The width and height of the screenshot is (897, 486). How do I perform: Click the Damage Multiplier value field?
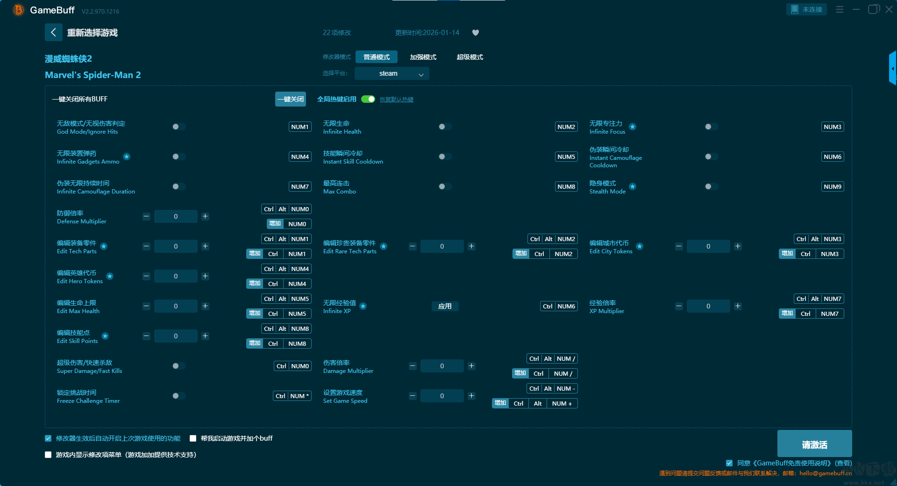[x=442, y=366]
